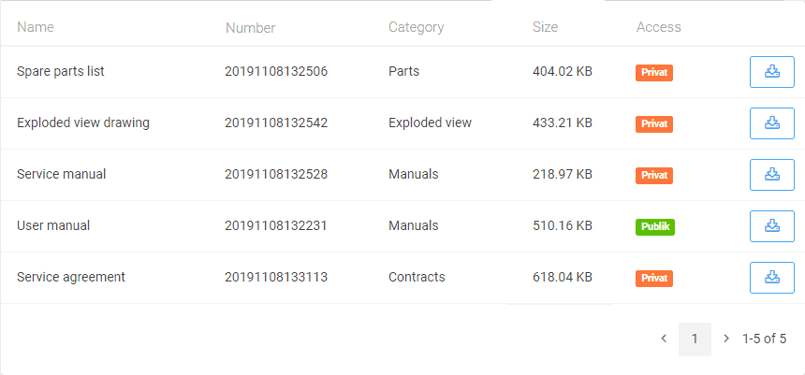The image size is (805, 375).
Task: Download the Spare parts list file
Action: point(771,72)
